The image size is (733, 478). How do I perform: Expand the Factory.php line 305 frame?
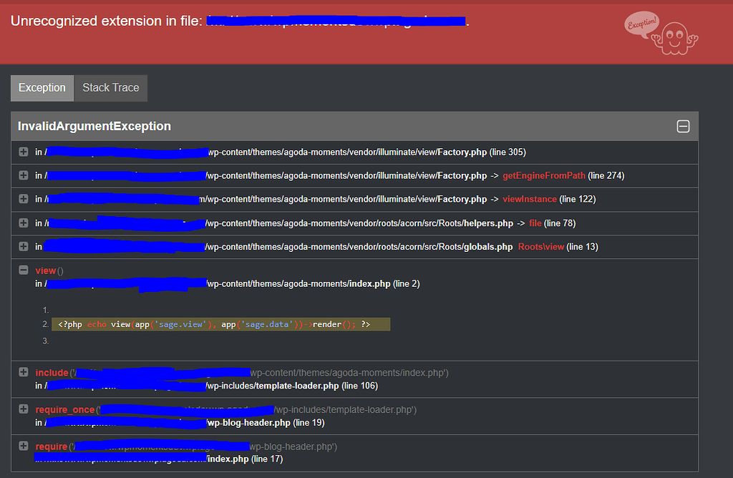24,152
